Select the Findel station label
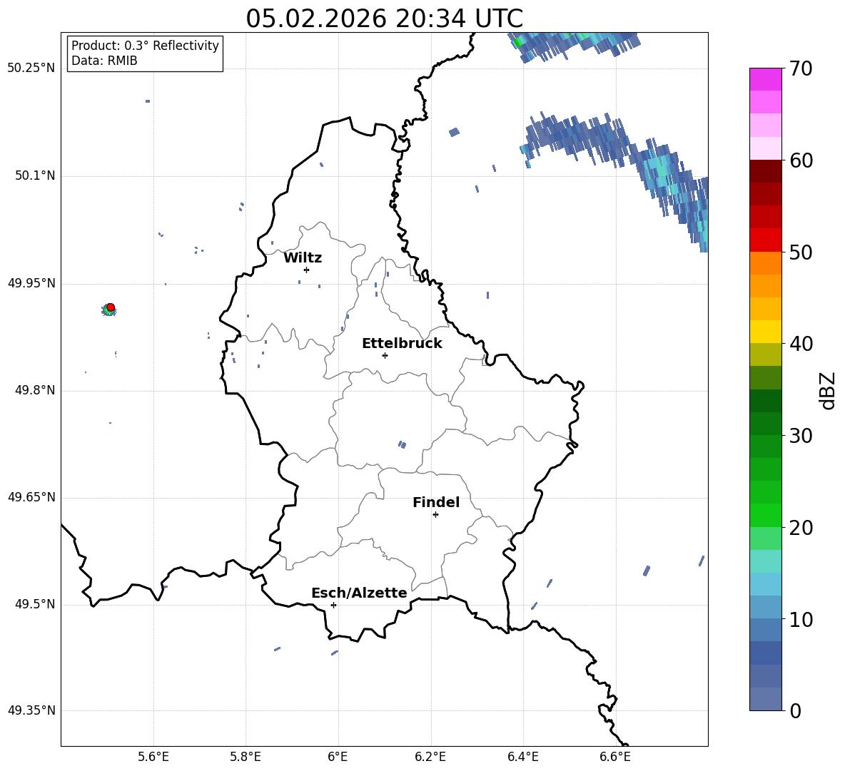 pos(436,502)
